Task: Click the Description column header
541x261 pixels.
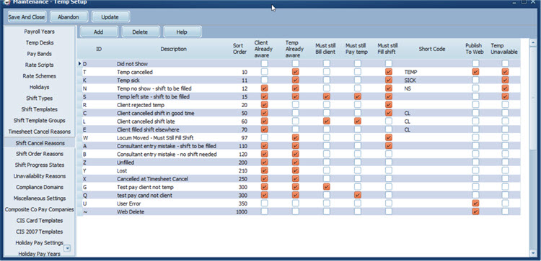Action: click(174, 49)
